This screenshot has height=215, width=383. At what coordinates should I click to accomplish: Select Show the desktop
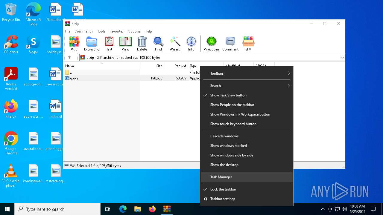click(x=247, y=165)
